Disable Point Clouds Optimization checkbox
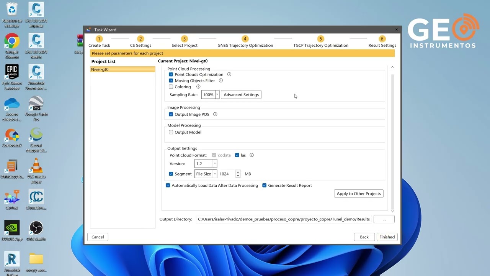 (171, 74)
